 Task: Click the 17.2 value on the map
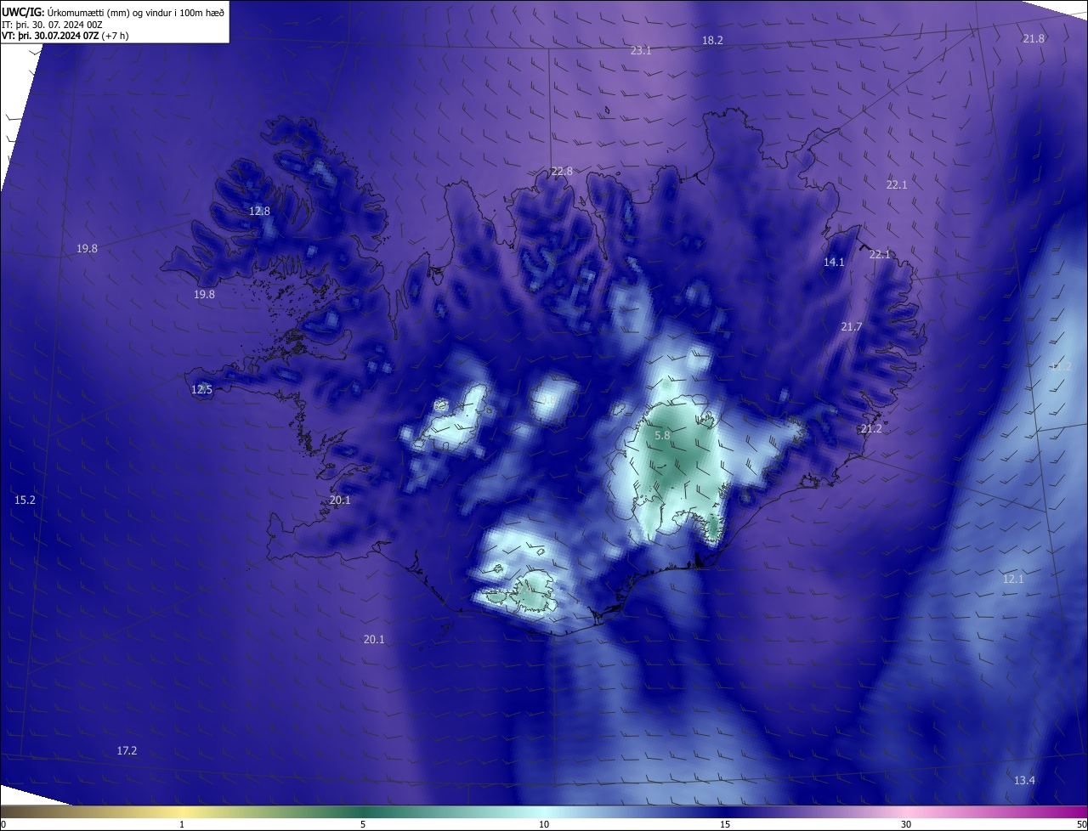127,750
